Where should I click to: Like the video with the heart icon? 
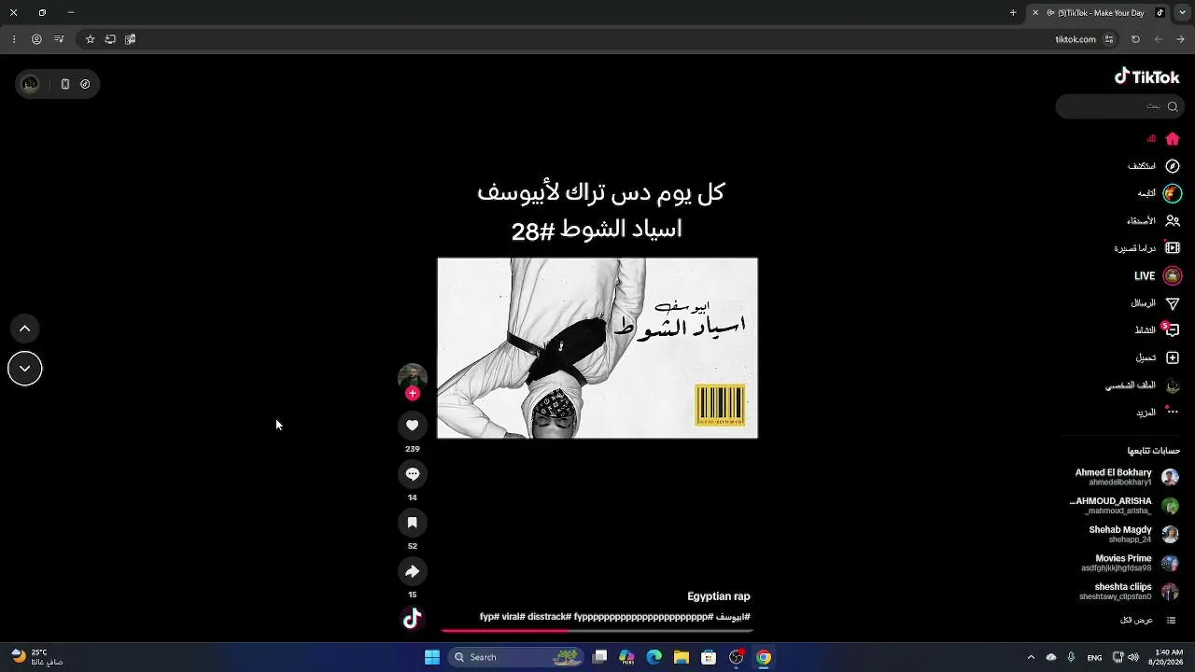tap(412, 426)
